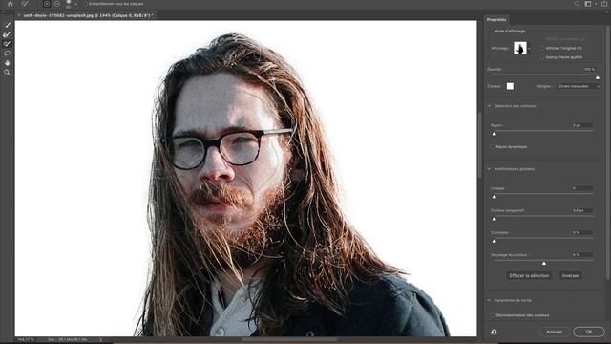
Task: Toggle Aperçu haute qualité checkbox
Action: pyautogui.click(x=543, y=57)
